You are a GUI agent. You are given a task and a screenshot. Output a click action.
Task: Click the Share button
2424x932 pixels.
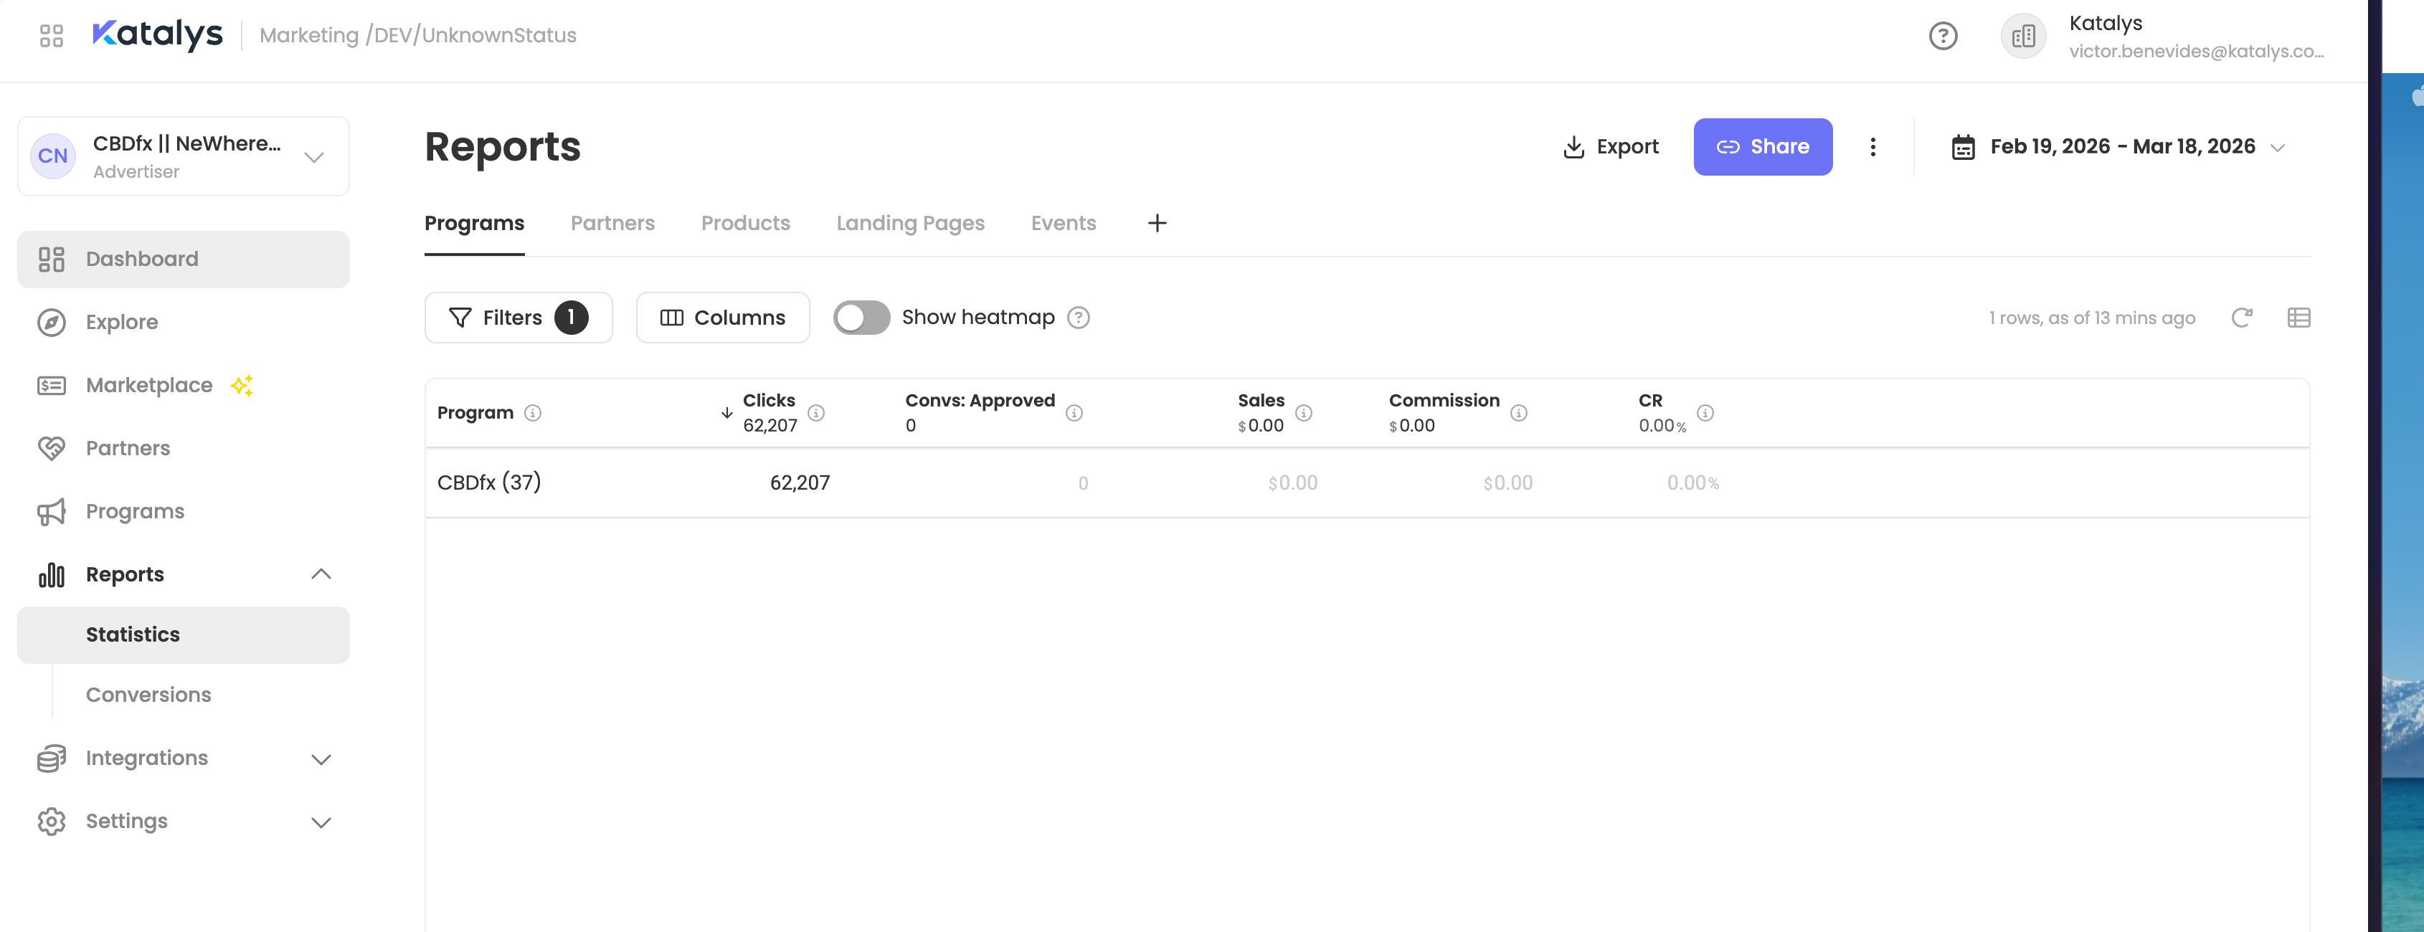pos(1763,147)
